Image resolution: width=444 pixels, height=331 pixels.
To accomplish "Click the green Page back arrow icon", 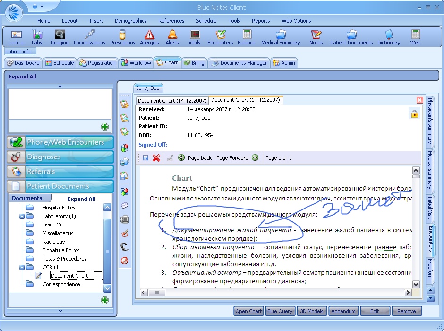I will (181, 157).
